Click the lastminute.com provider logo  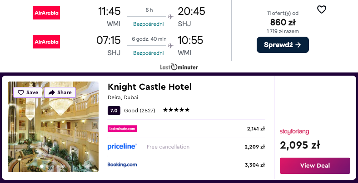(122, 129)
